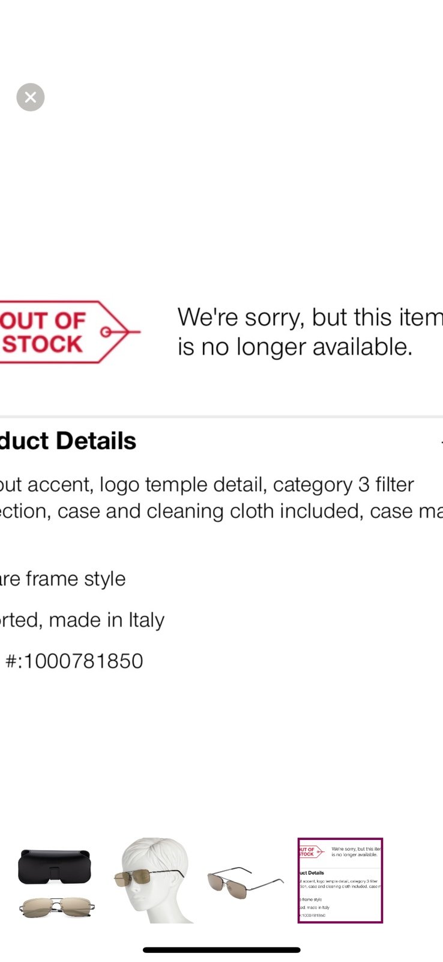This screenshot has width=443, height=962.
Task: Select the highlighted product details thumbnail
Action: click(340, 880)
